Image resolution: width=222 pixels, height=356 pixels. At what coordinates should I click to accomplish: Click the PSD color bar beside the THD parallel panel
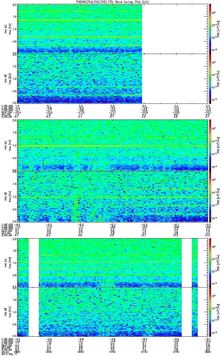tap(210, 196)
